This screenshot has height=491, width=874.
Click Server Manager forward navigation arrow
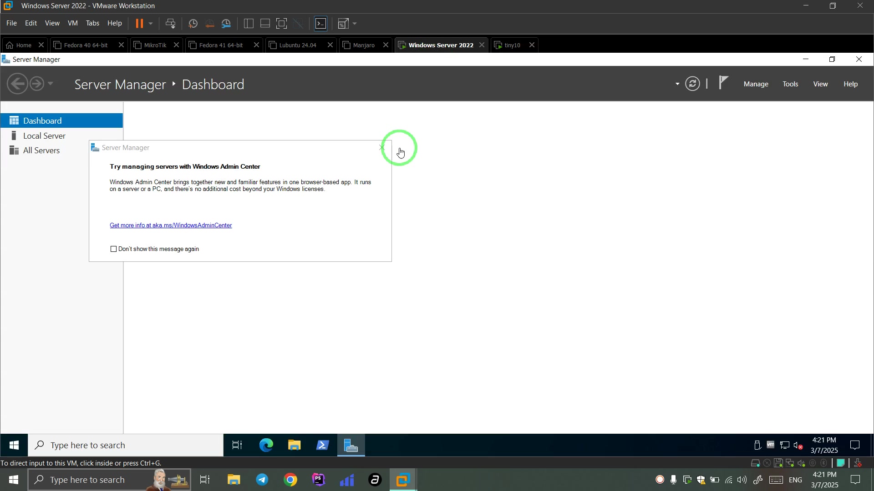click(37, 84)
